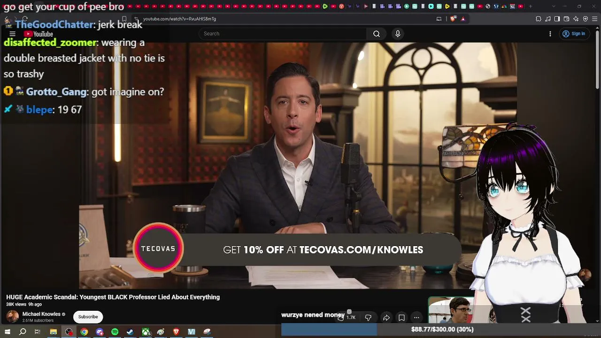Click the video title text
The height and width of the screenshot is (338, 601).
pos(113,297)
